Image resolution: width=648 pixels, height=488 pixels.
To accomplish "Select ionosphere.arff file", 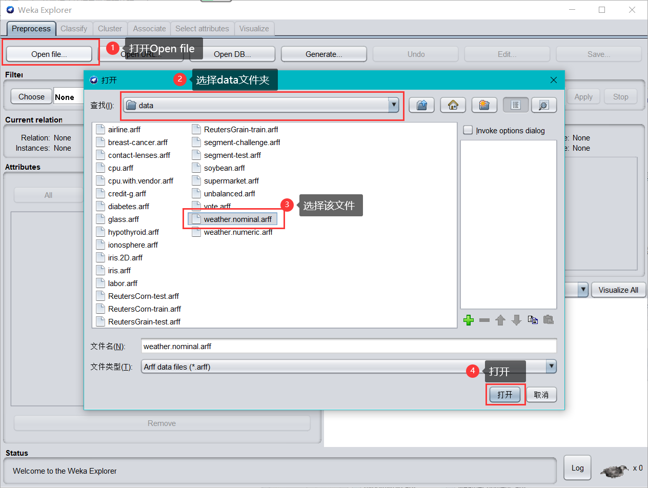I will [x=127, y=245].
